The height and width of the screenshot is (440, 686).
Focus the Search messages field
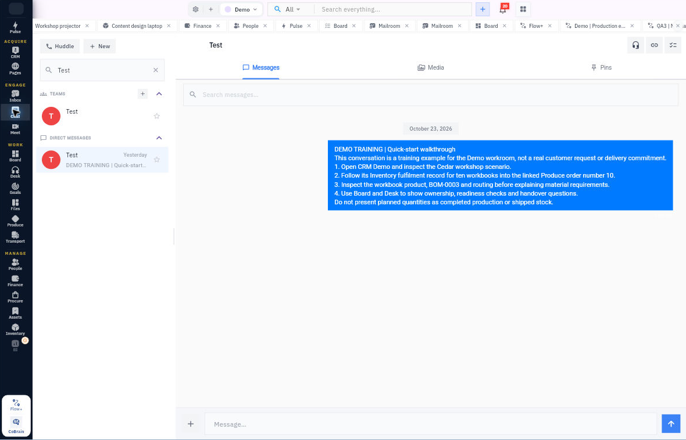click(431, 95)
